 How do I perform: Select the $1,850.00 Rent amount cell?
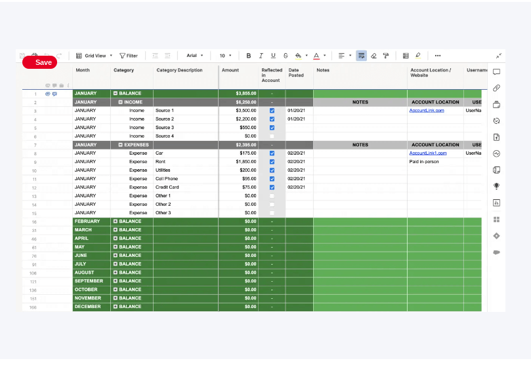[x=238, y=162]
